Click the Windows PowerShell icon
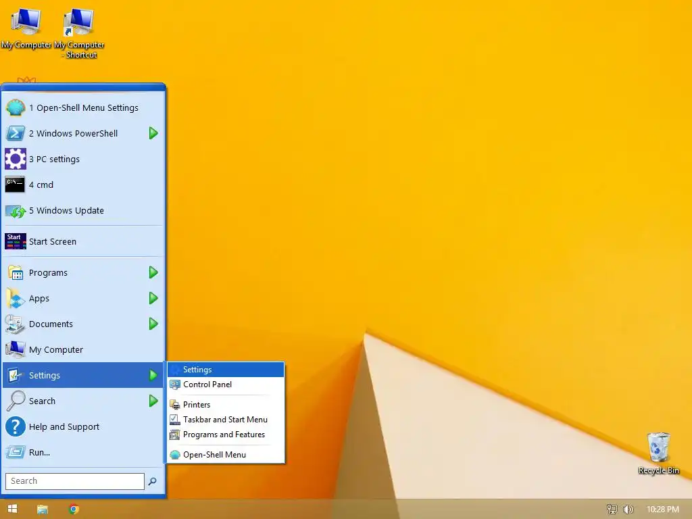This screenshot has height=519, width=692. (x=16, y=133)
